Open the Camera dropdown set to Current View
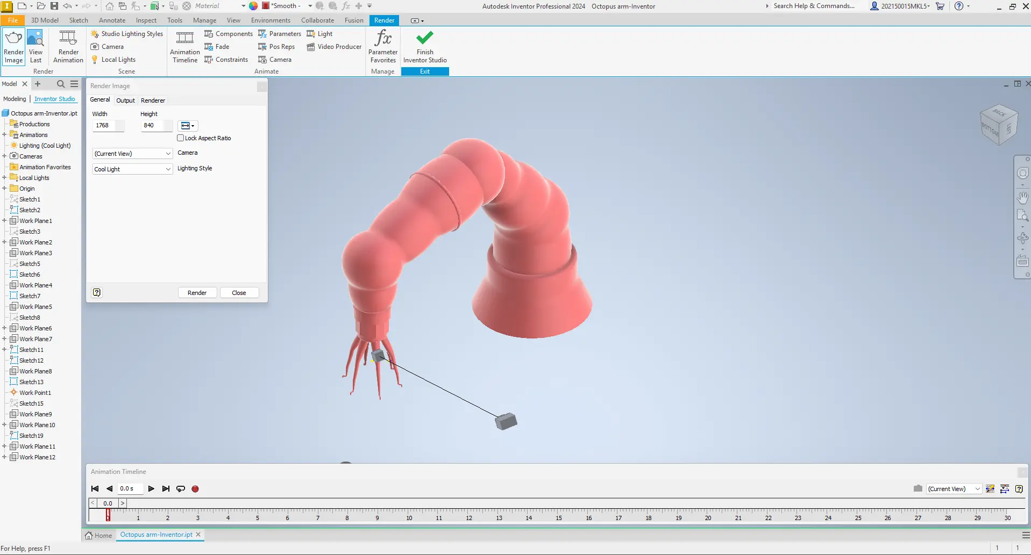Screen dimensions: 1031x555 click(x=132, y=153)
